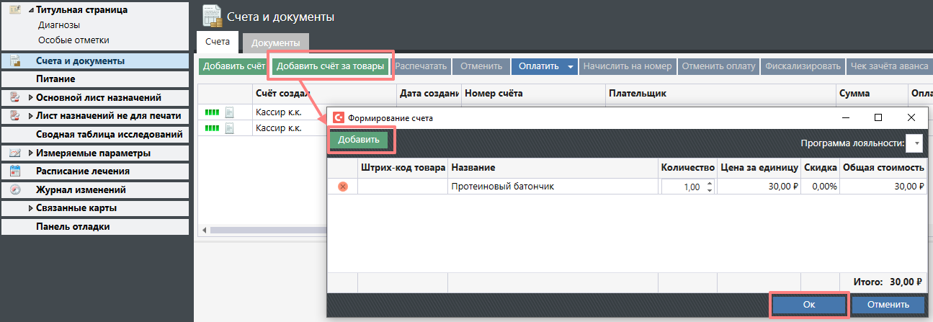Click the Счета и документы sidebar icon

[15, 61]
